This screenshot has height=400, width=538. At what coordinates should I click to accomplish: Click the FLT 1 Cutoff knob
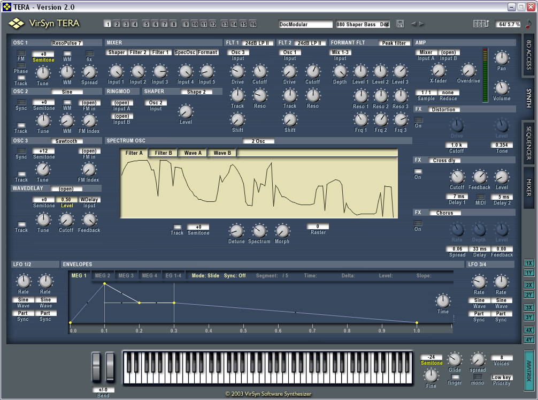[260, 71]
